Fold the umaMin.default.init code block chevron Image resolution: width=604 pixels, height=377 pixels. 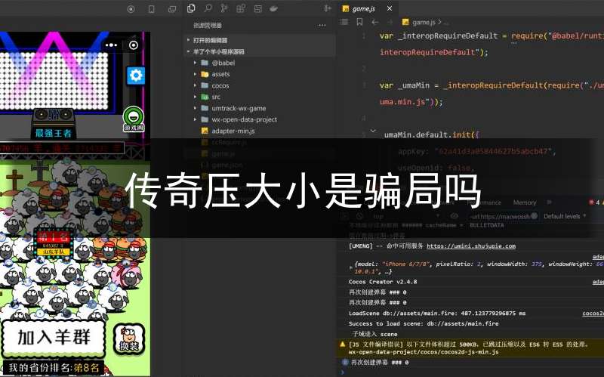click(x=372, y=131)
